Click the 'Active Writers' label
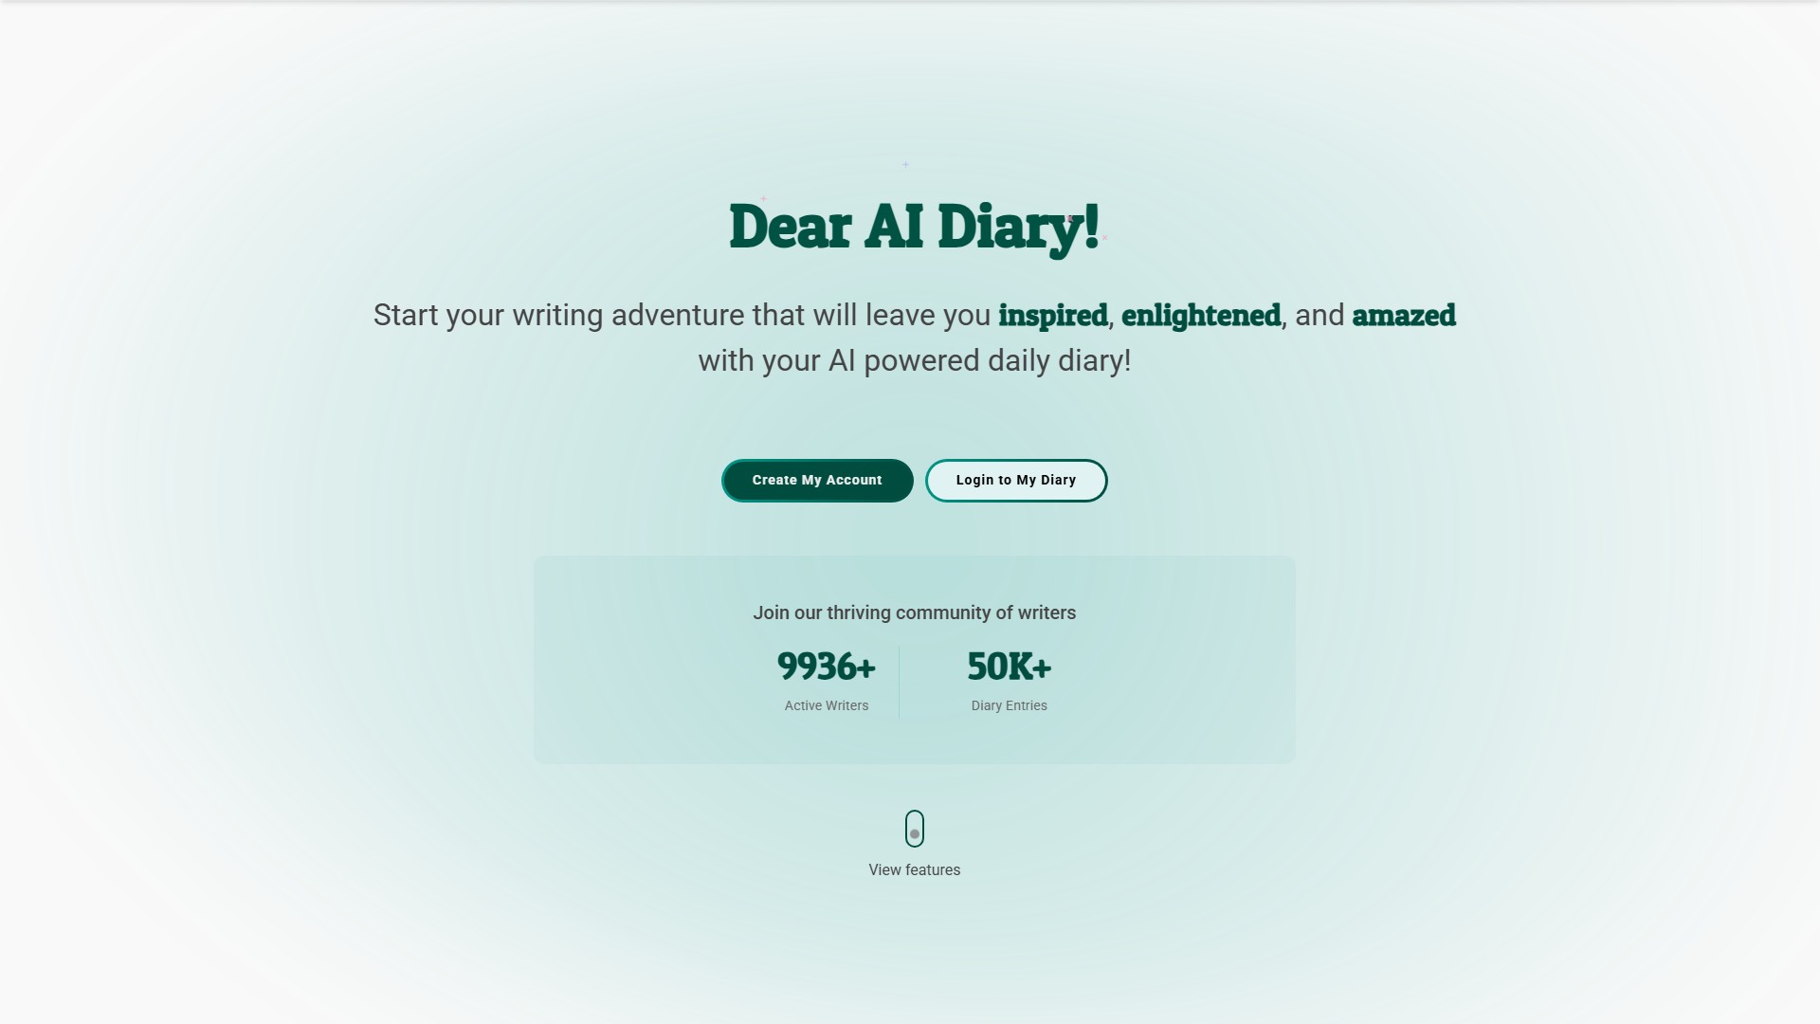Viewport: 1820px width, 1024px height. [826, 705]
